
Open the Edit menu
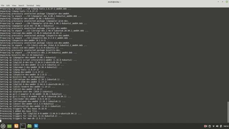pos(8,5)
